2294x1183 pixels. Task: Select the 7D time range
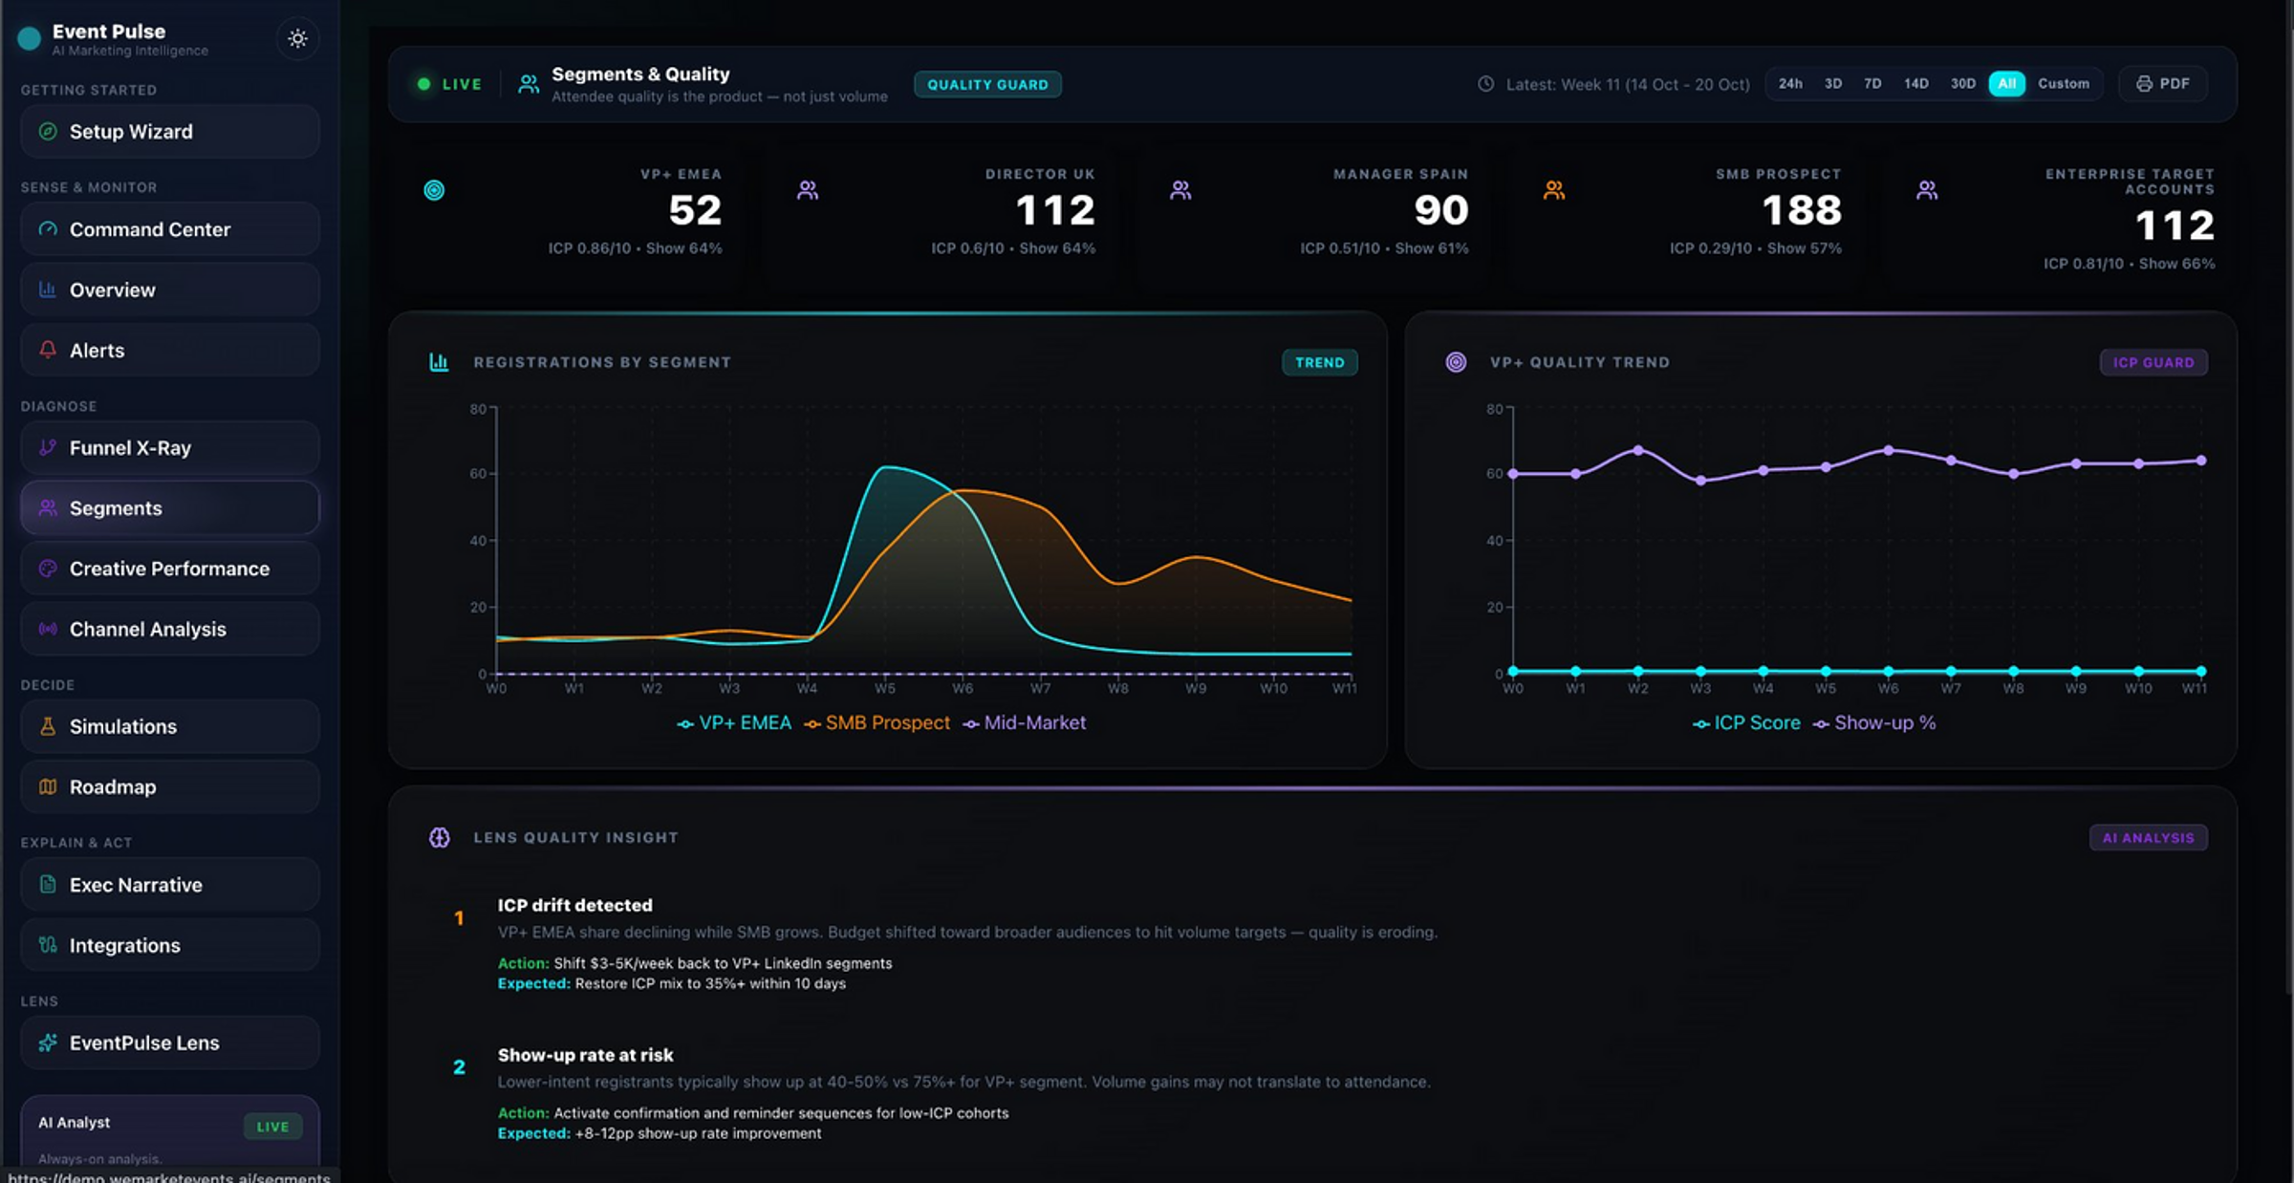point(1872,84)
